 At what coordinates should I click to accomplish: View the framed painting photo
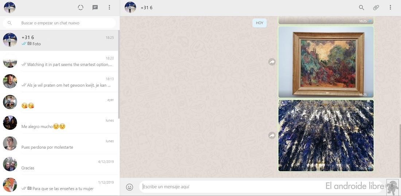coord(326,62)
